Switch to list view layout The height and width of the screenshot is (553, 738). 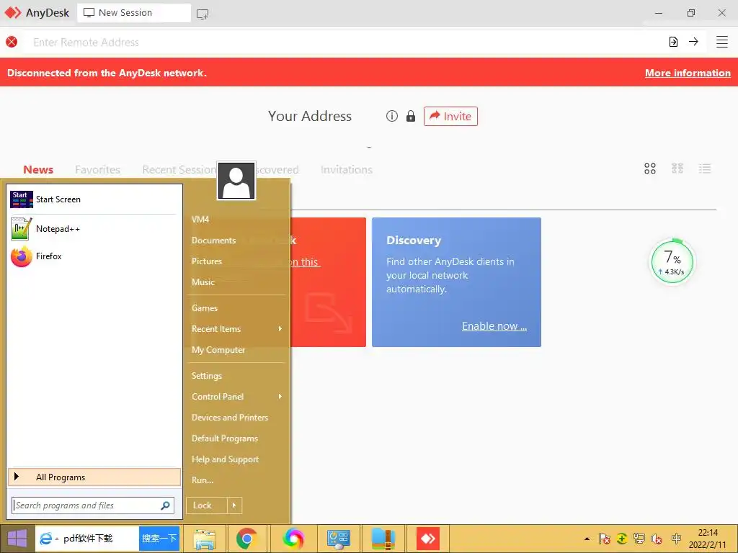pos(705,168)
